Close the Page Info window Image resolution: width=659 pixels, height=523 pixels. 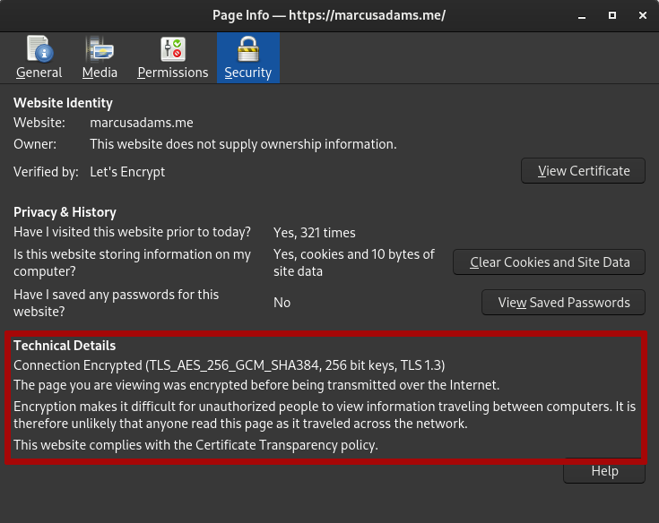click(x=643, y=15)
